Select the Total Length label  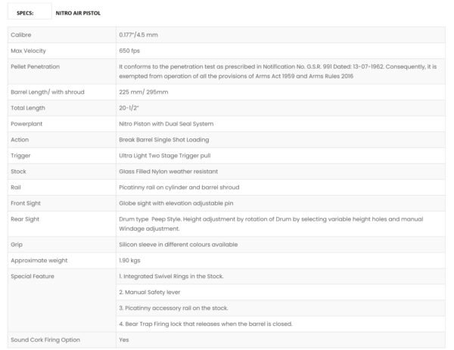30,108
